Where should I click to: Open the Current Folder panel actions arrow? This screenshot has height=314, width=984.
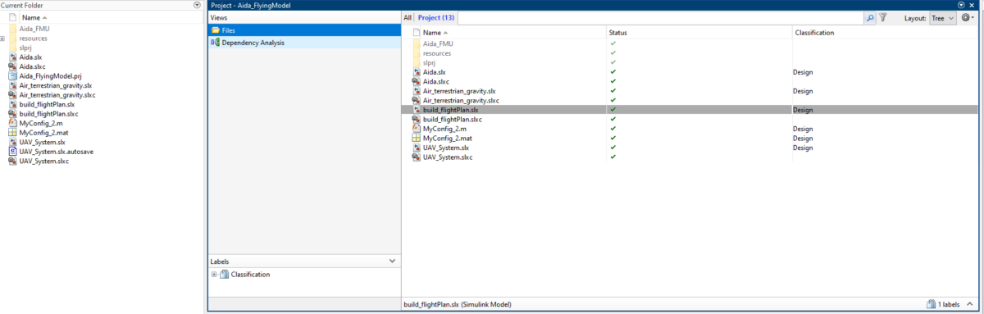pos(196,5)
